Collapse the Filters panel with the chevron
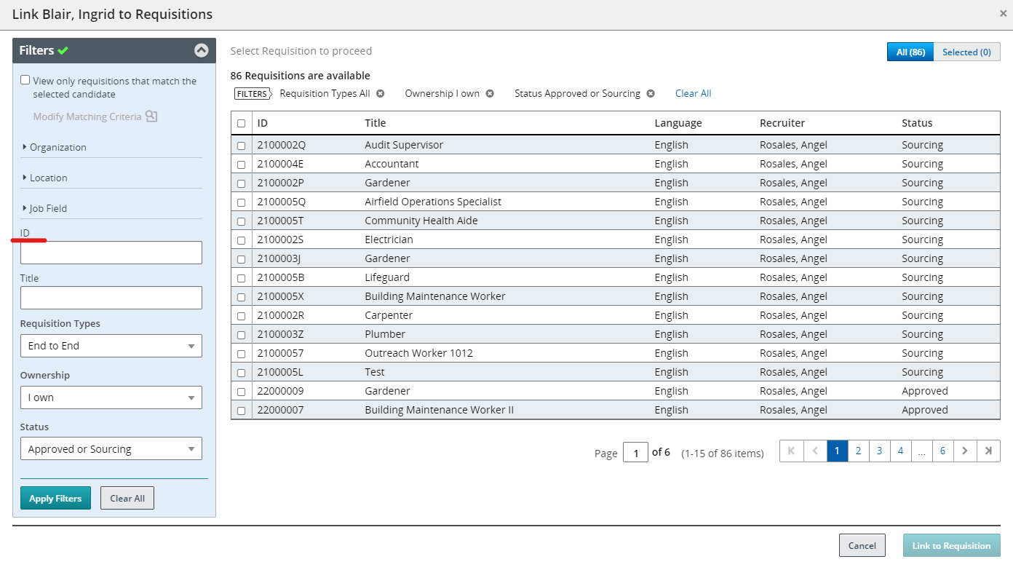The width and height of the screenshot is (1013, 562). point(202,50)
